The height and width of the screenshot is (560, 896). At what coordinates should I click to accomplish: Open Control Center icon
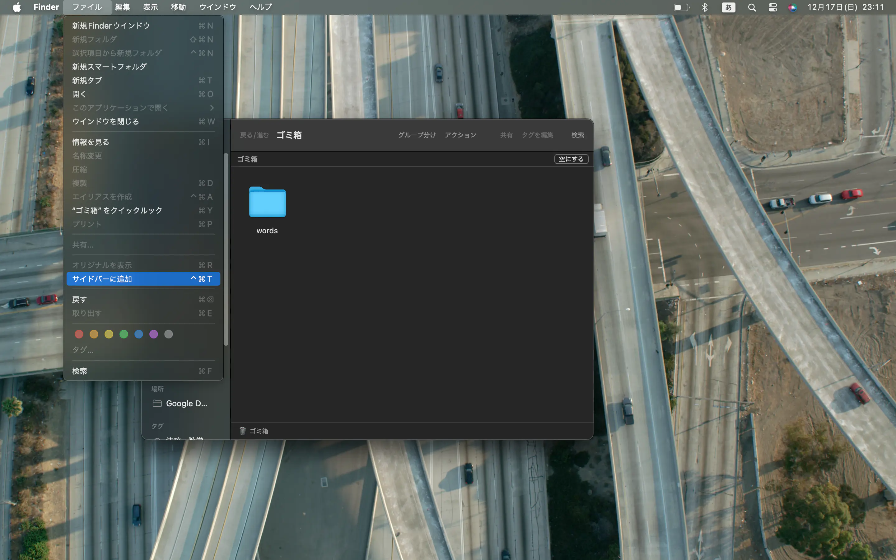click(x=773, y=7)
